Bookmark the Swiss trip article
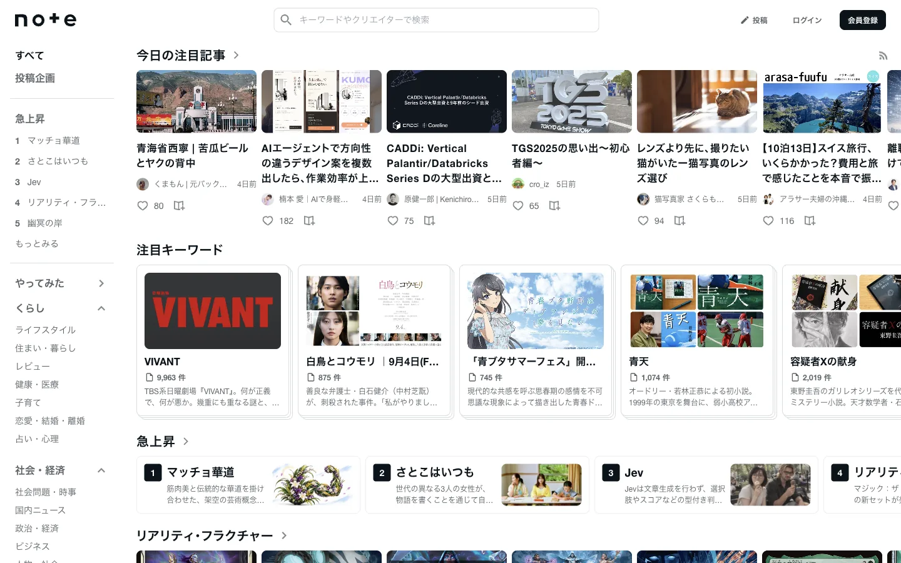Image resolution: width=901 pixels, height=563 pixels. tap(810, 221)
